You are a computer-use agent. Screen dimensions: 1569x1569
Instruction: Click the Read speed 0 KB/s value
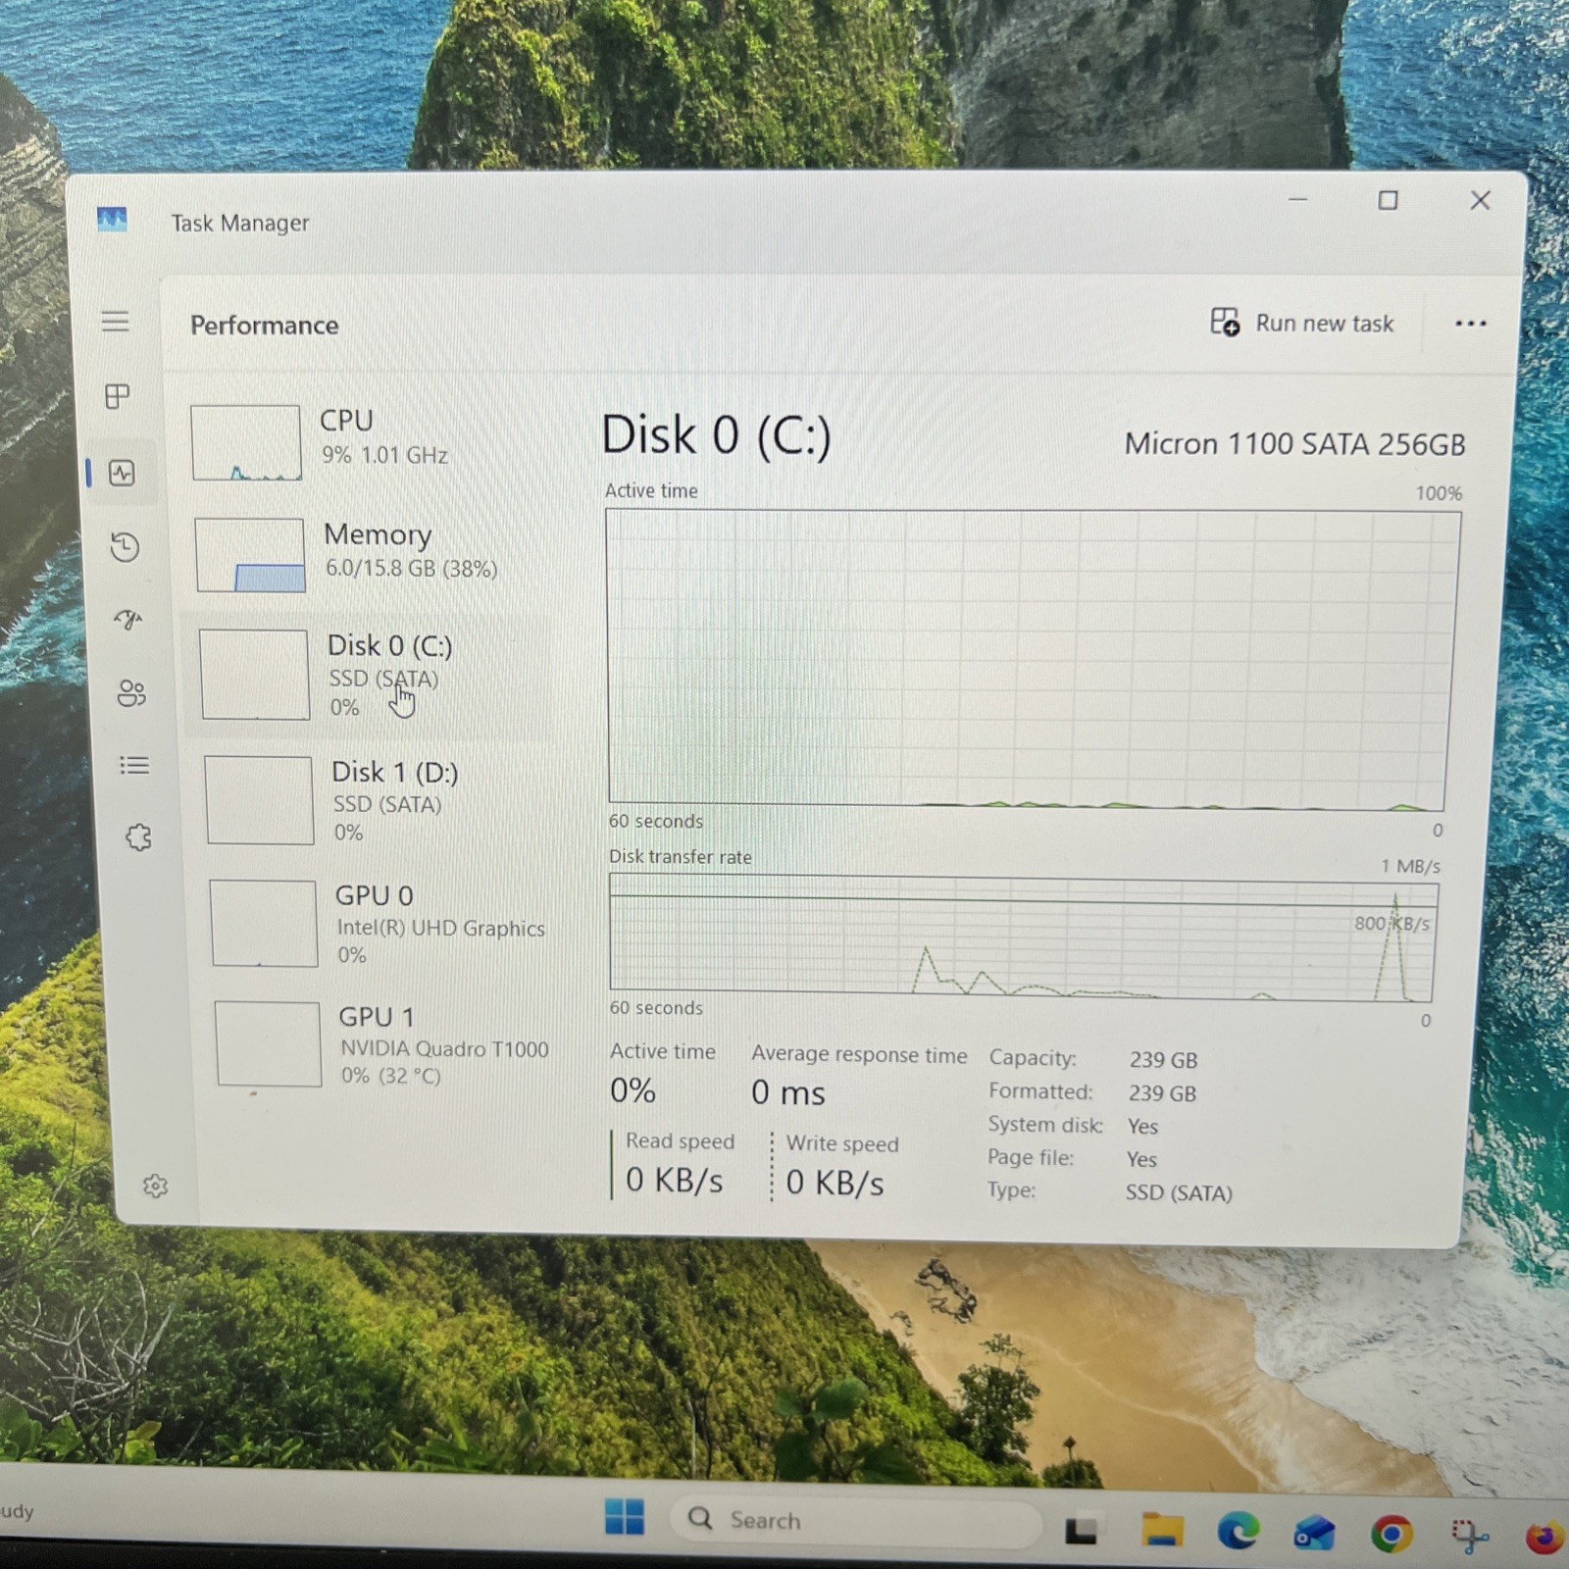[675, 1180]
